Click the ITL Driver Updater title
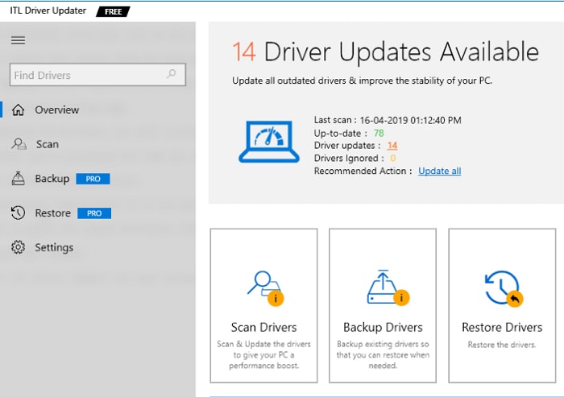Screen dimensions: 564x397 48,10
